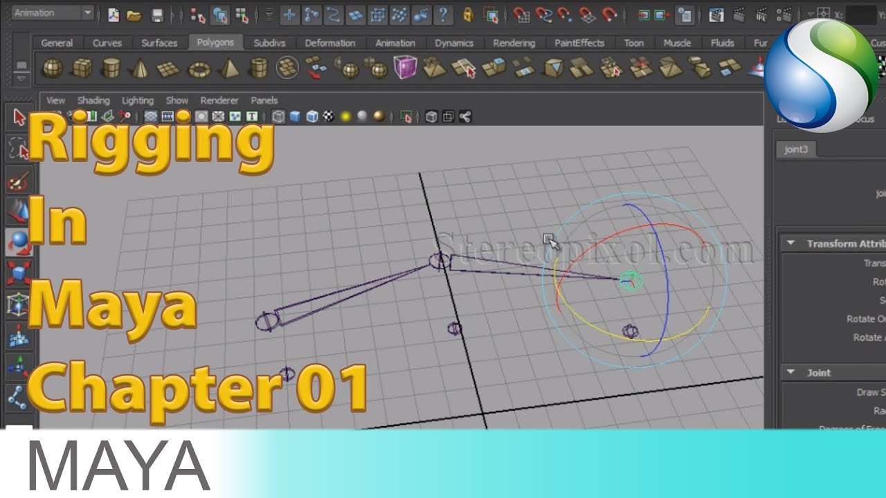Create a polygon torus from shelf

pyautogui.click(x=199, y=68)
